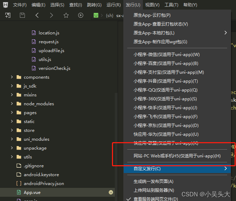Go forward with the right arrow icon
This screenshot has width=236, height=201.
pyautogui.click(x=51, y=15)
